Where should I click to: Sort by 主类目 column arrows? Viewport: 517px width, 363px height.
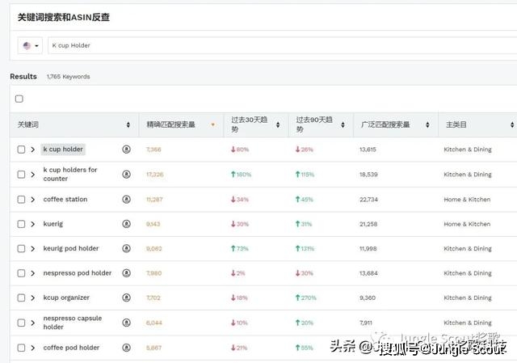[512, 125]
